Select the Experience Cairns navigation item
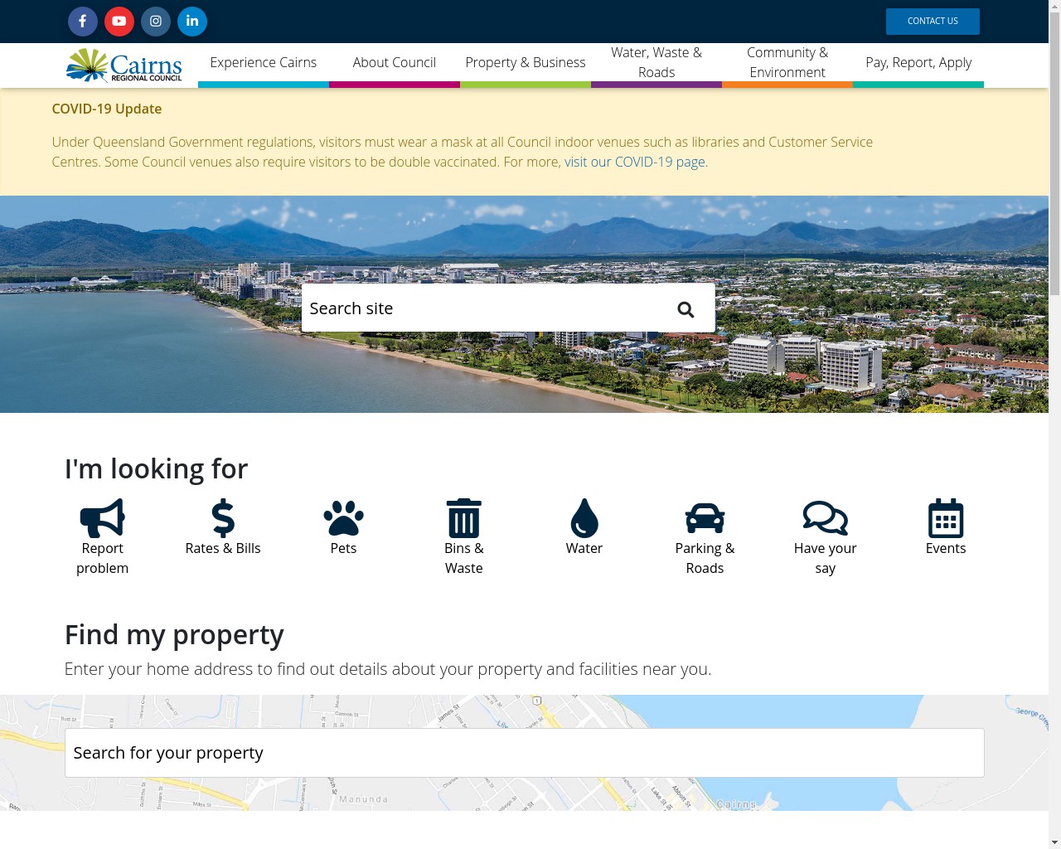Image resolution: width=1061 pixels, height=849 pixels. pos(263,62)
